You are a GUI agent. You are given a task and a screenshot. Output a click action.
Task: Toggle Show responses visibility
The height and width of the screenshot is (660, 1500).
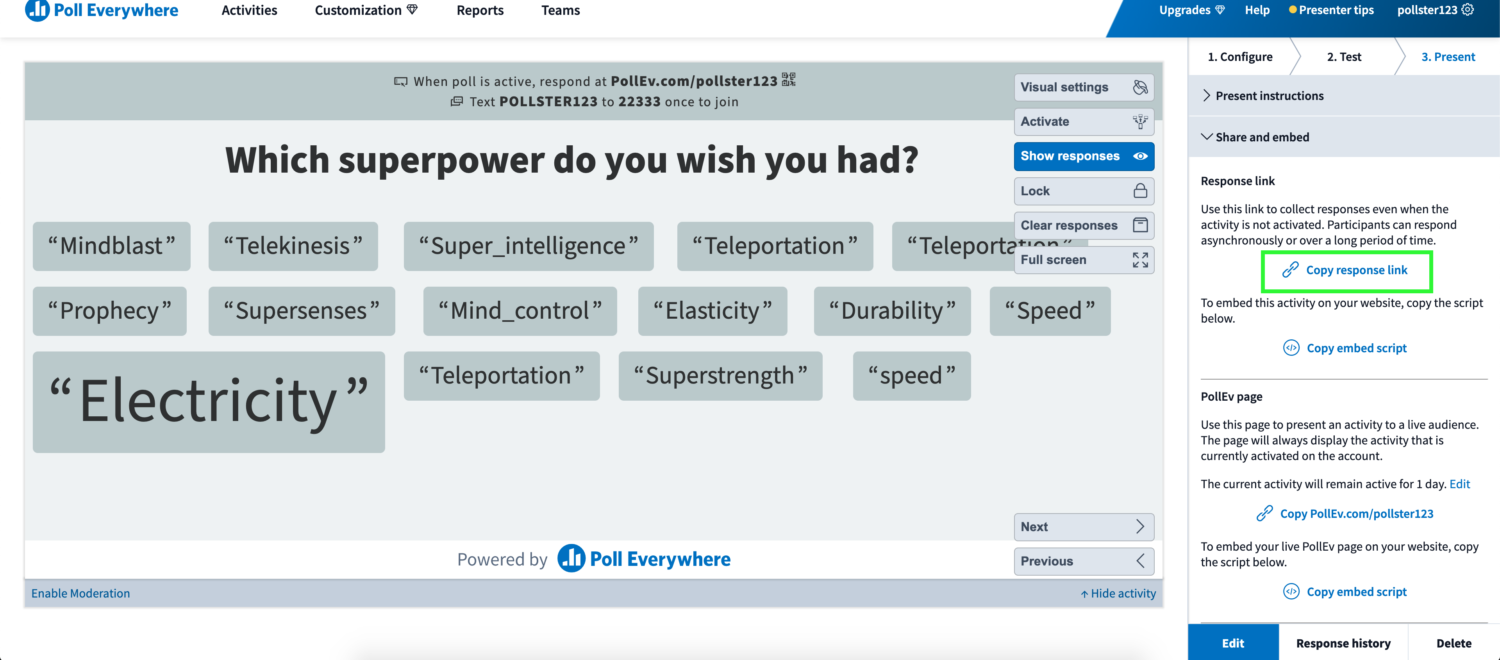click(1083, 156)
